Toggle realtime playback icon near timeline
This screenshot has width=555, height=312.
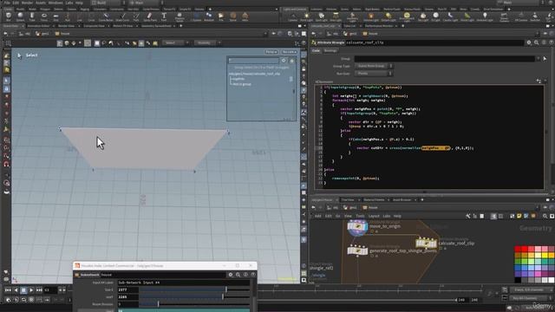coord(9,300)
